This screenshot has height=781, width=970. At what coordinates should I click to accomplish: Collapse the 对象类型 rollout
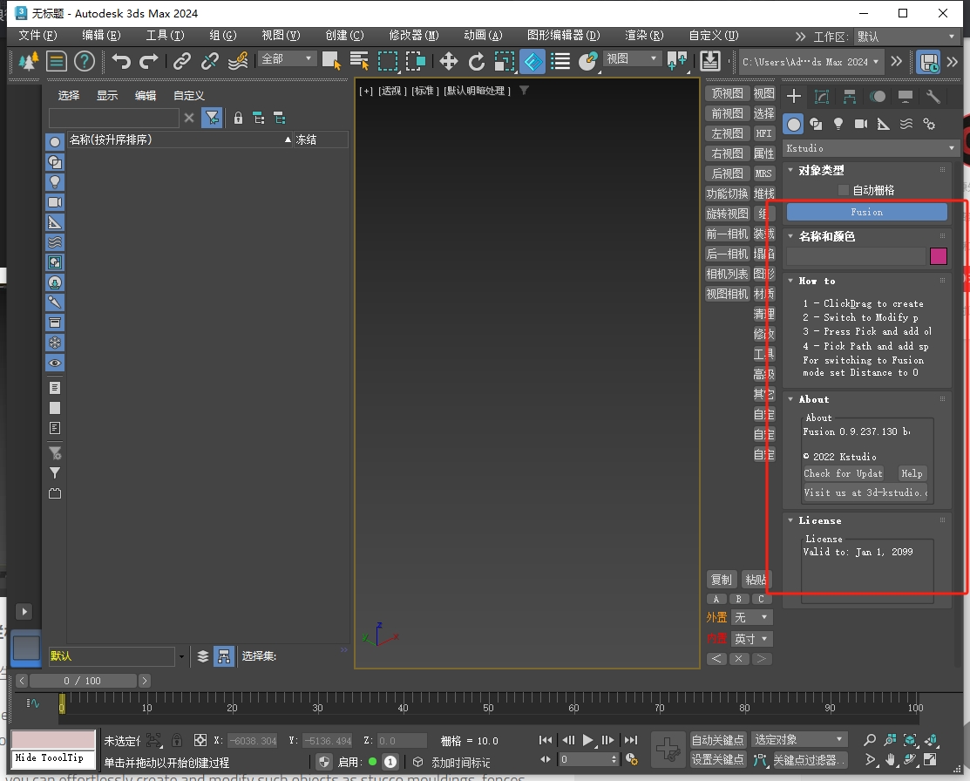[x=790, y=170]
